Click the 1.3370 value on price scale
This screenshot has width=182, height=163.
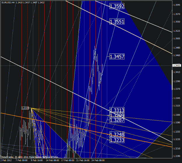pyautogui.click(x=177, y=89)
